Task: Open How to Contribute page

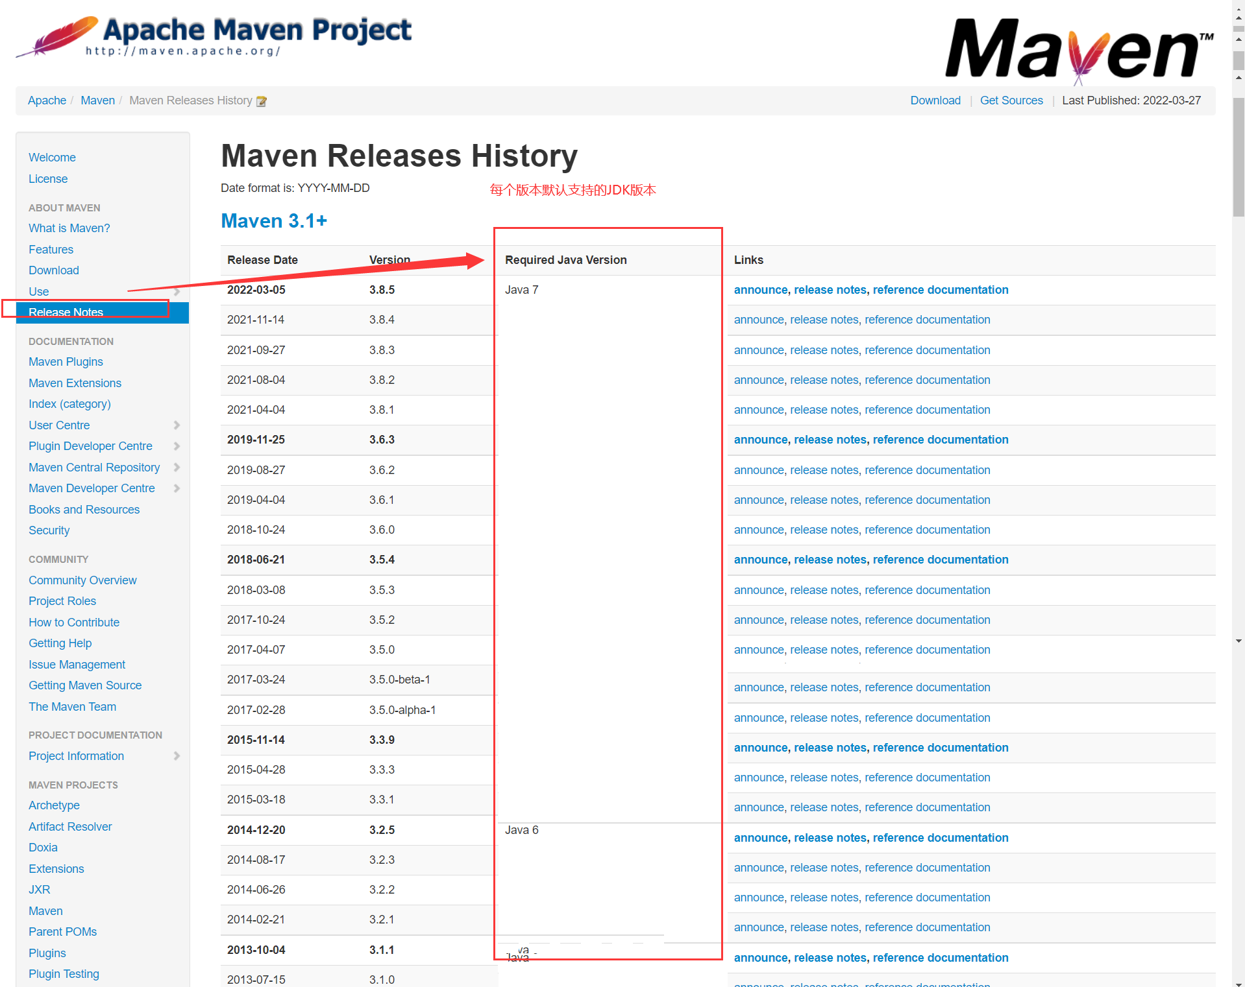Action: tap(74, 623)
